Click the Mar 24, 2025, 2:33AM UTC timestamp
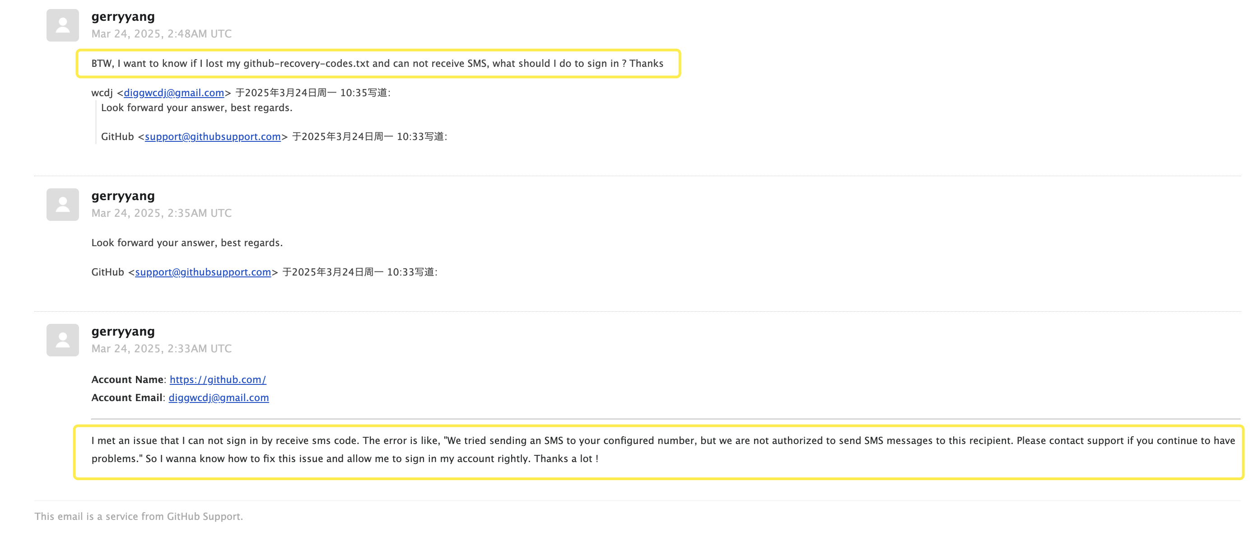The width and height of the screenshot is (1258, 533). tap(161, 348)
